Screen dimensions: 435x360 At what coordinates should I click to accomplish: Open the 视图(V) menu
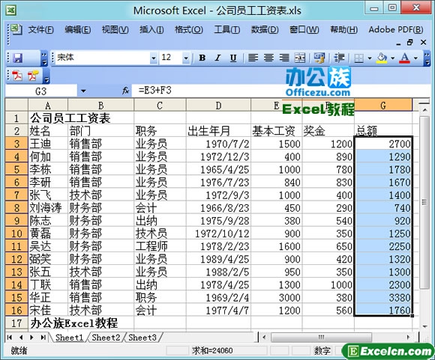click(115, 29)
